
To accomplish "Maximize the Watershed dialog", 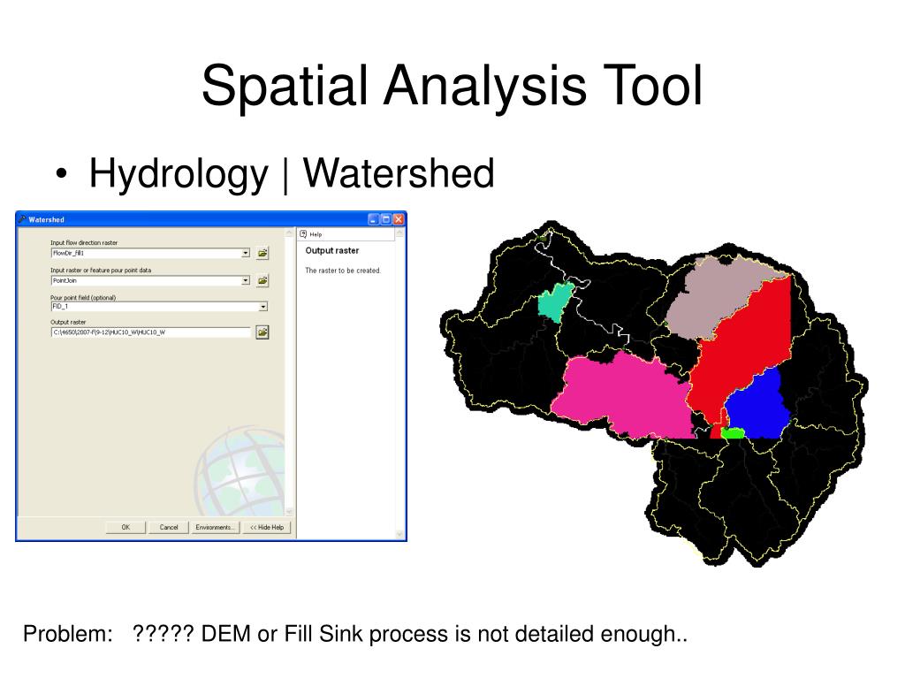I will coord(385,219).
